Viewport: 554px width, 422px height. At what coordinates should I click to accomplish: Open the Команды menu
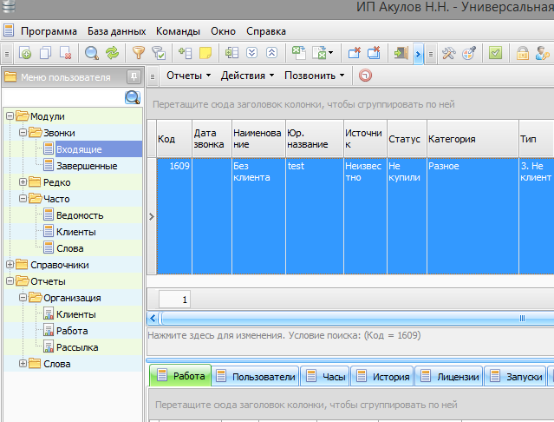178,31
